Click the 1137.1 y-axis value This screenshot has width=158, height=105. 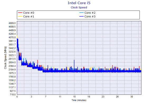(12, 87)
